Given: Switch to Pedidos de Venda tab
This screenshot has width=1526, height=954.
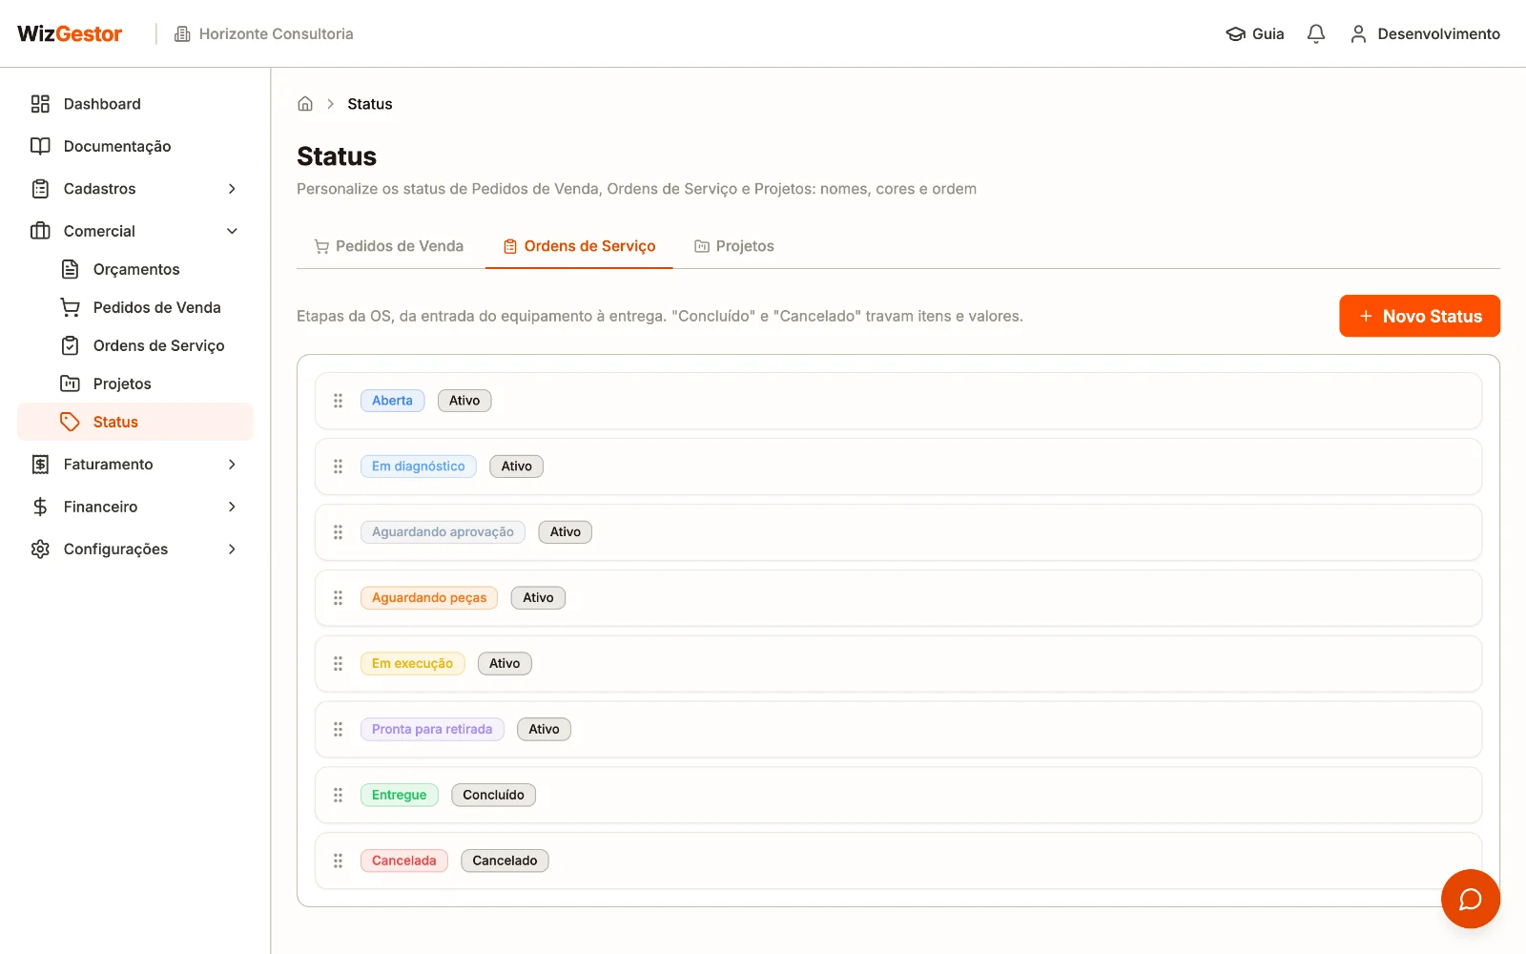Looking at the screenshot, I should pyautogui.click(x=389, y=246).
